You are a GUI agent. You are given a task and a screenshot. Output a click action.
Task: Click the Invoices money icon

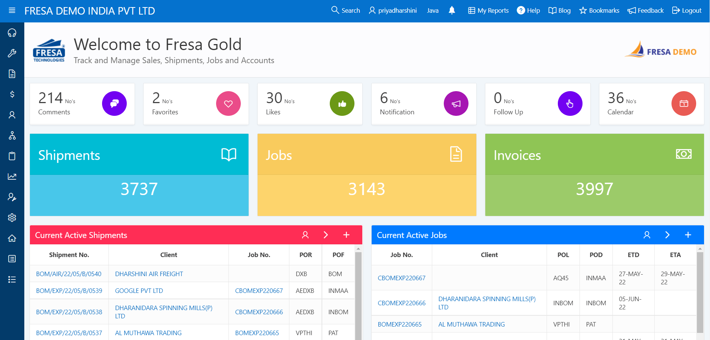(x=684, y=154)
